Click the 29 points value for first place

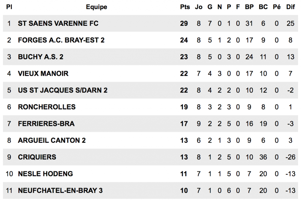click(184, 23)
